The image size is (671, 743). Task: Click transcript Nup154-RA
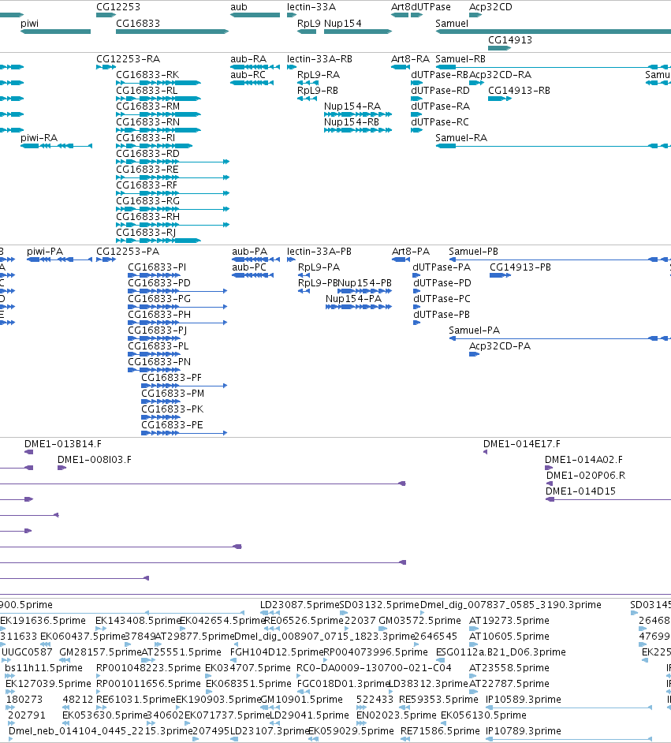pyautogui.click(x=352, y=106)
